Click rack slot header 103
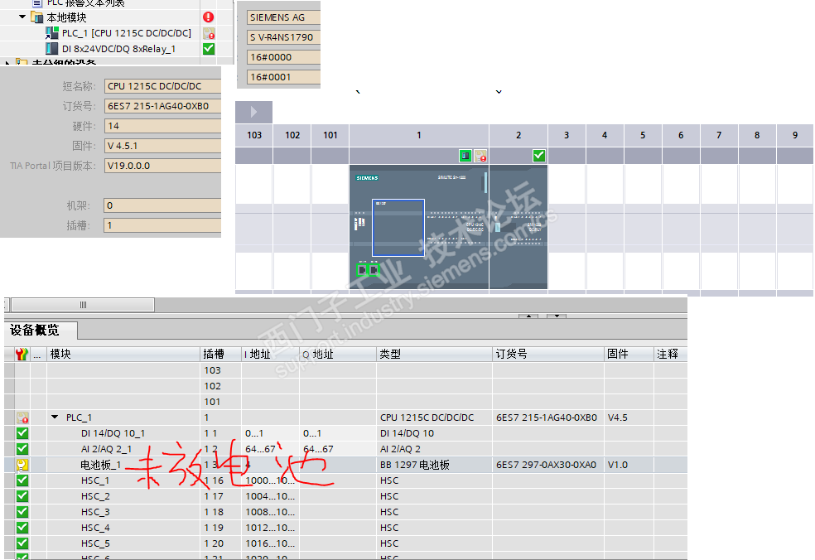Image resolution: width=815 pixels, height=560 pixels. click(254, 135)
